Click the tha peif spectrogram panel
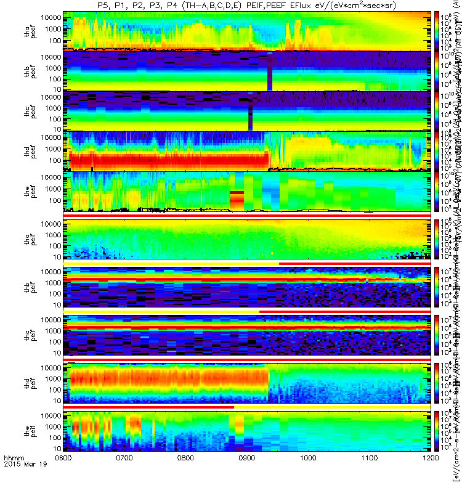 click(x=247, y=240)
